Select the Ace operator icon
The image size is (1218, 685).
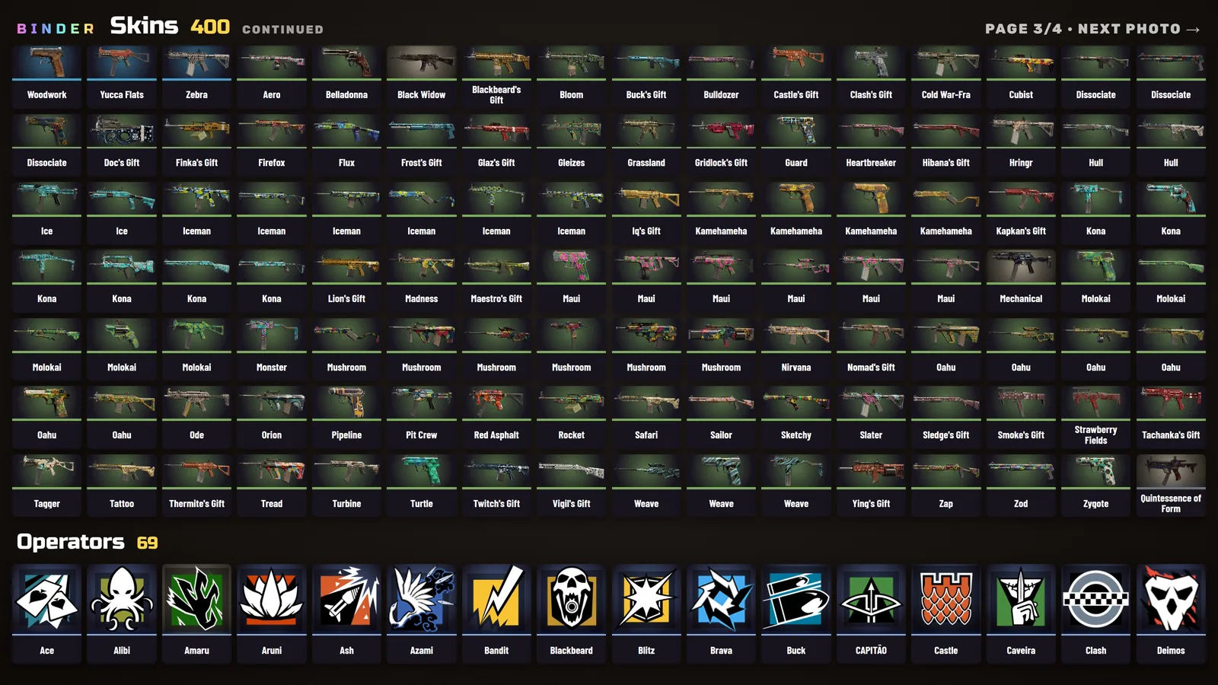pos(46,599)
